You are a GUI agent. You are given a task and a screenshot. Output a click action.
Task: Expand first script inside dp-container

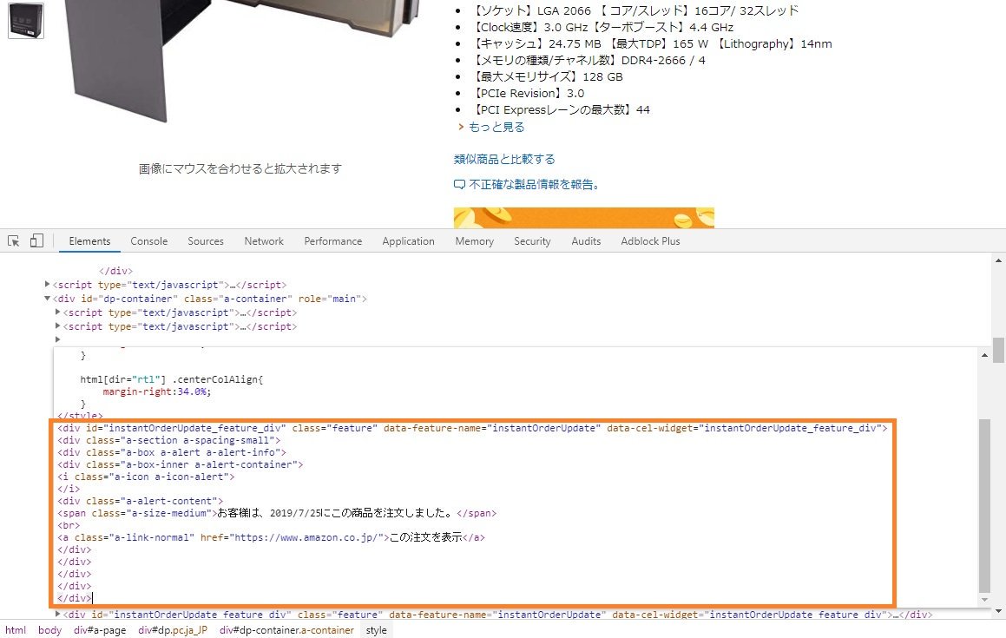(x=58, y=312)
